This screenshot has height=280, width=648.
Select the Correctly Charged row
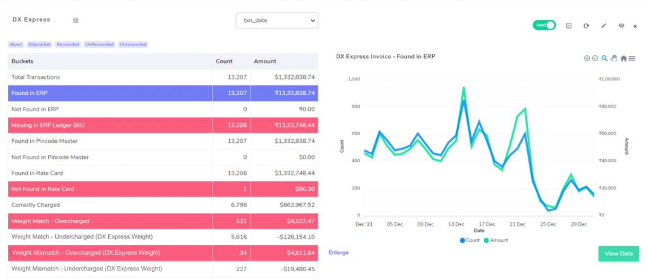click(163, 205)
